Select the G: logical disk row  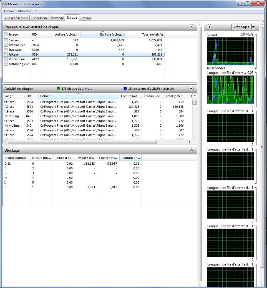(100, 173)
